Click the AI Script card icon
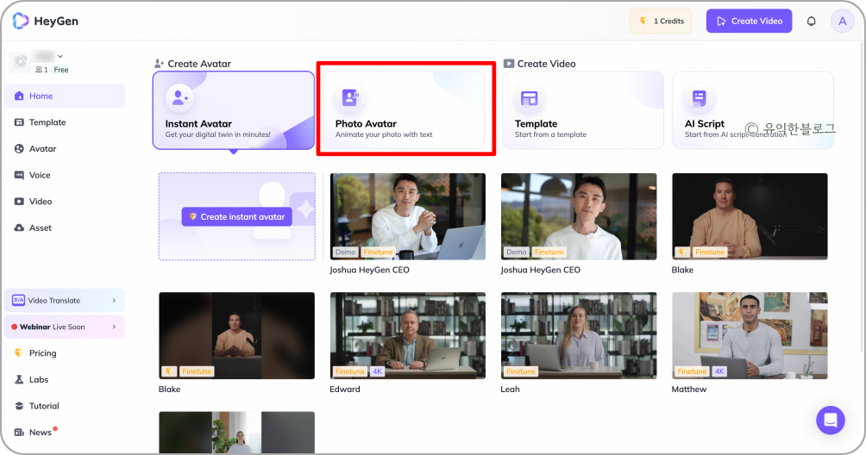Image resolution: width=866 pixels, height=455 pixels. coord(700,98)
